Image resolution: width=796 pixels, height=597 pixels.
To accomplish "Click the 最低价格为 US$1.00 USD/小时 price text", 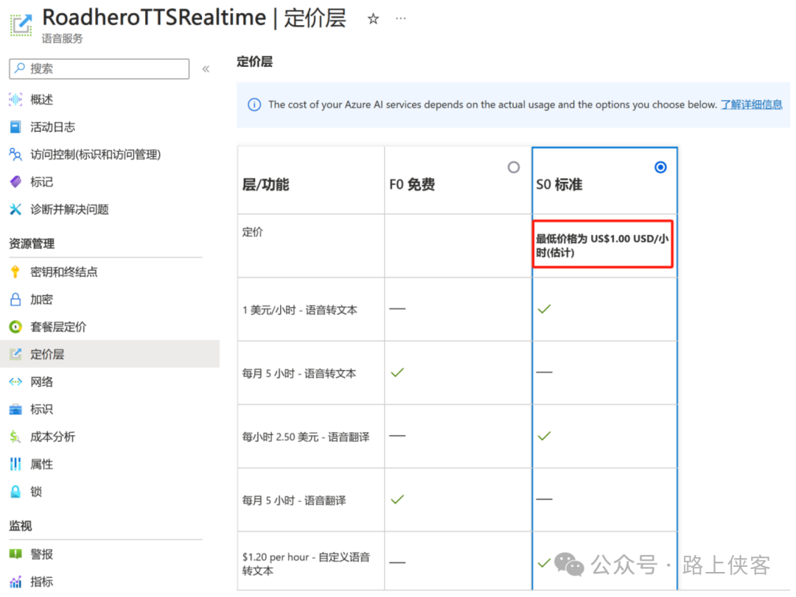I will click(603, 245).
